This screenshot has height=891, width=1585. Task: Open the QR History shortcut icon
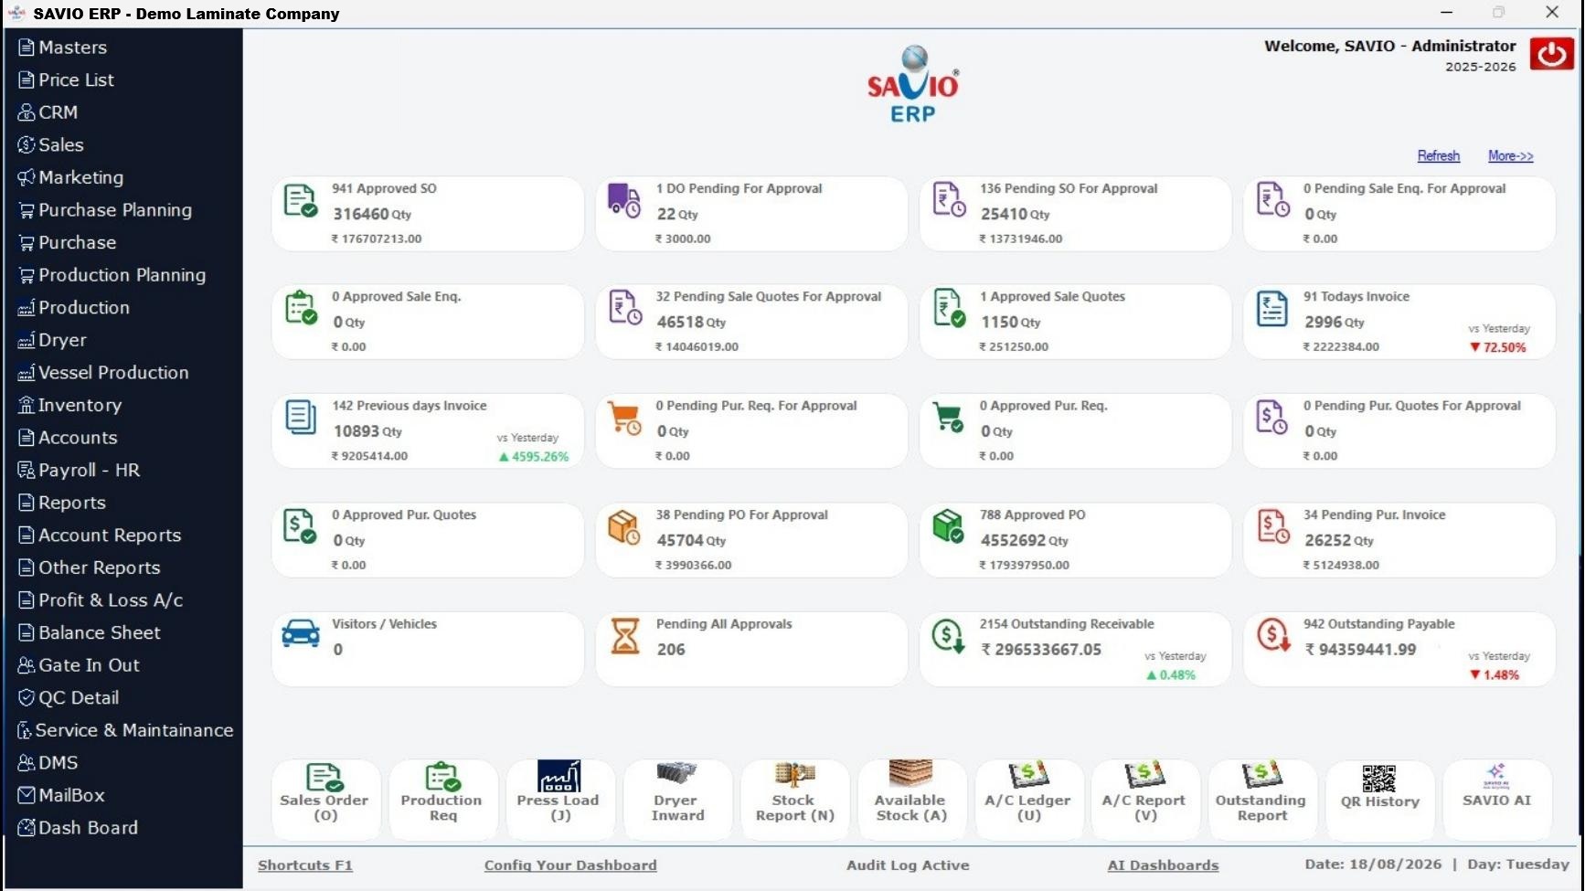1379,779
